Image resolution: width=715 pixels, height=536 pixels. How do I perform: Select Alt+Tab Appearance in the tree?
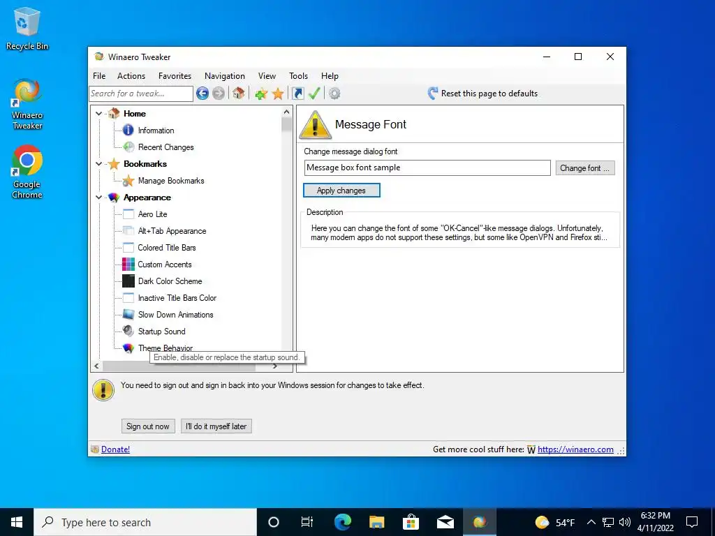pyautogui.click(x=172, y=231)
